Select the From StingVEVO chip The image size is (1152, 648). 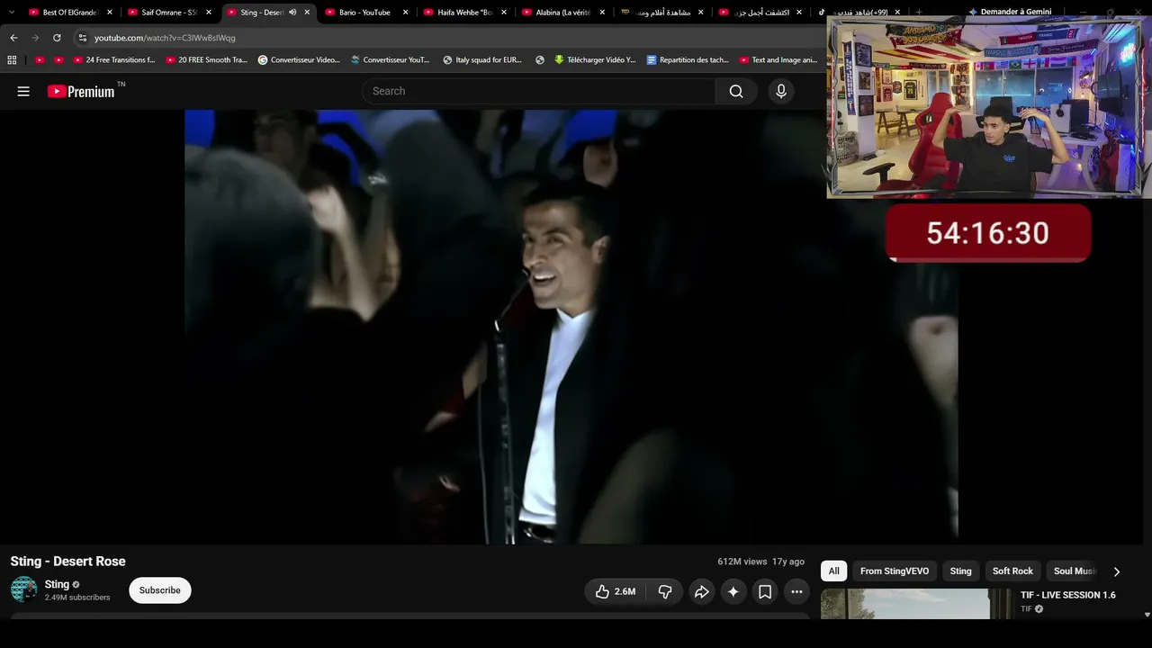tap(895, 571)
